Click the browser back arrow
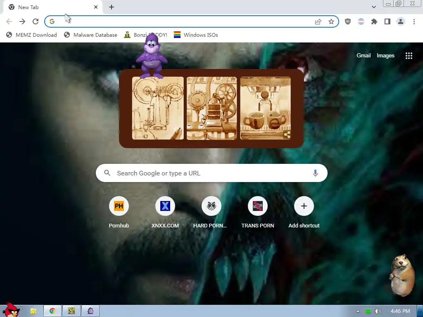This screenshot has width=423, height=317. (x=9, y=21)
